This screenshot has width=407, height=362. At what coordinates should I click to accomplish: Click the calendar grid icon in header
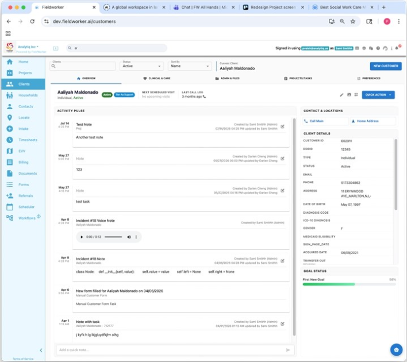click(x=357, y=48)
